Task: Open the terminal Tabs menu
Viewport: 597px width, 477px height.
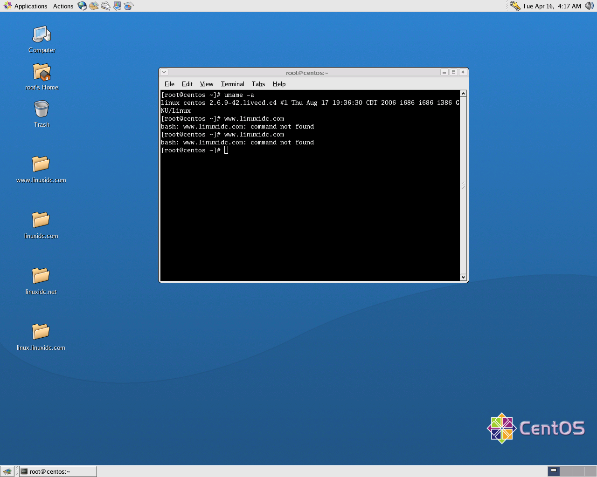Action: [x=258, y=84]
